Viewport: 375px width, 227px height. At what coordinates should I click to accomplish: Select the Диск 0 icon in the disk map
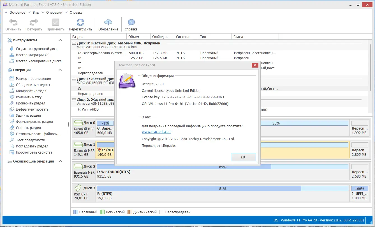coord(78,123)
